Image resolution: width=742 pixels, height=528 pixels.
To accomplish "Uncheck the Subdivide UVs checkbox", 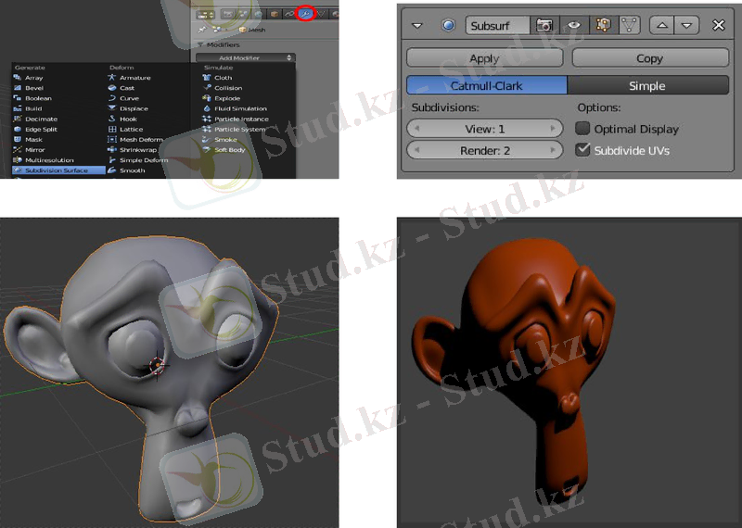I will pos(583,150).
